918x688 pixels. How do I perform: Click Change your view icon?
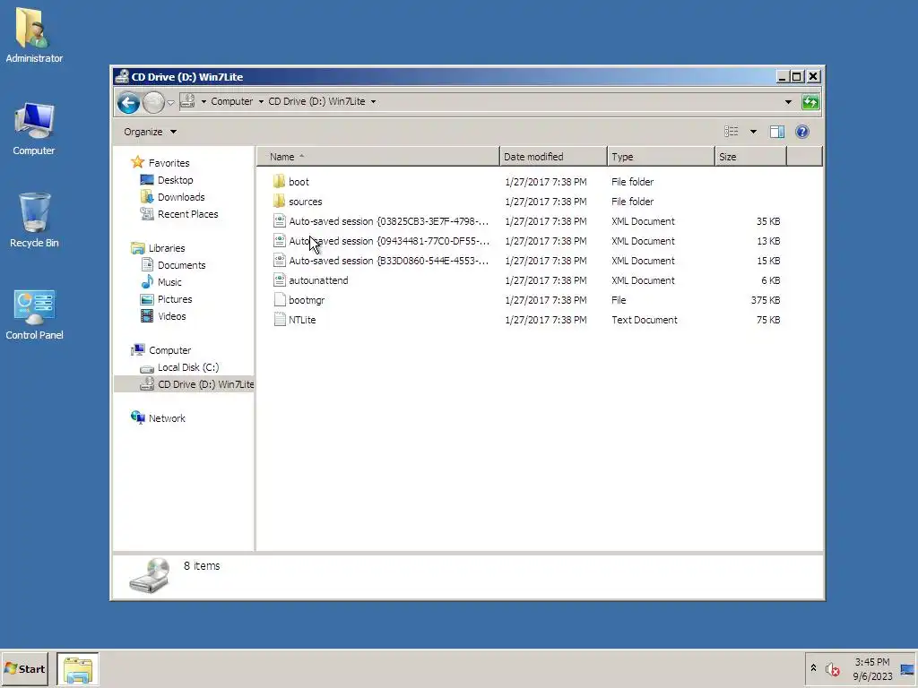click(x=732, y=132)
